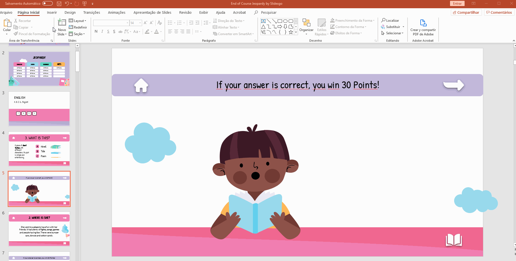Click the Redefinir button
516x261 pixels.
78,27
